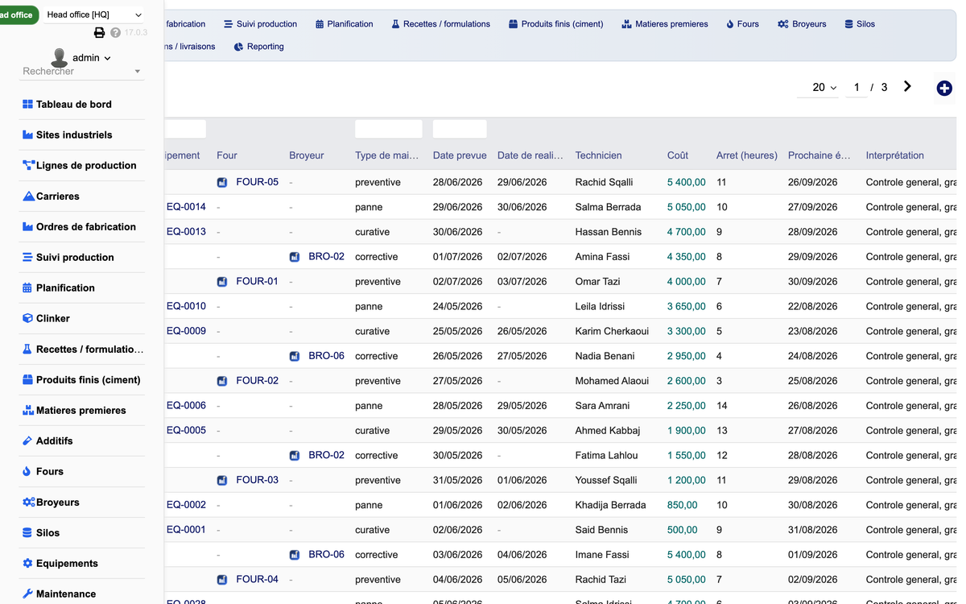Switch to Broyeurs top tab
Viewport: 966px width, 604px height.
[x=802, y=24]
